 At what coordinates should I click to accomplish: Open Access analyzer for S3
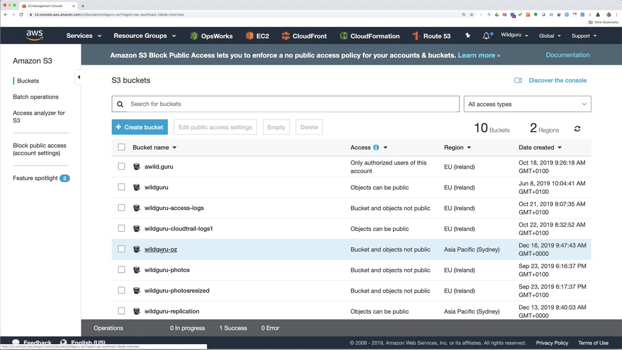point(39,117)
